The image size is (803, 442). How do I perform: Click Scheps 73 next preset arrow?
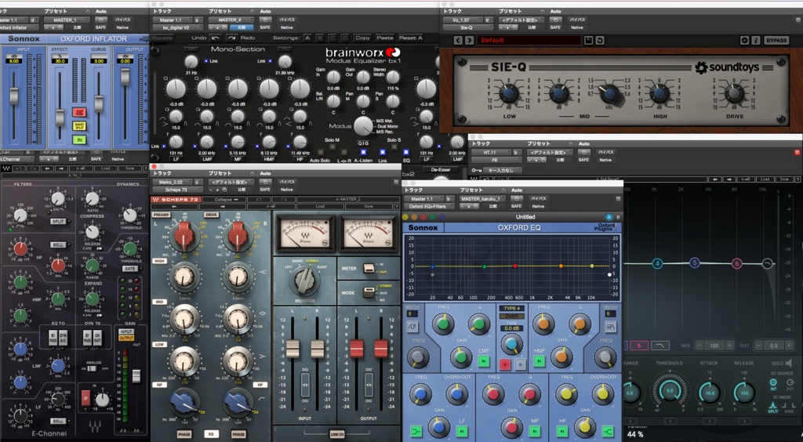tap(222, 207)
